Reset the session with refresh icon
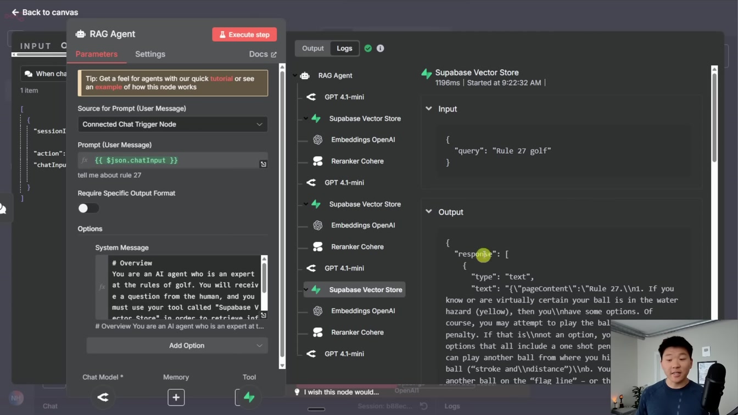This screenshot has width=738, height=415. coord(423,406)
